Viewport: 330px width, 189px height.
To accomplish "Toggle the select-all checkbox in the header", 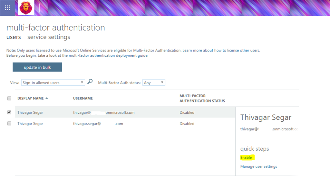I will [x=9, y=99].
